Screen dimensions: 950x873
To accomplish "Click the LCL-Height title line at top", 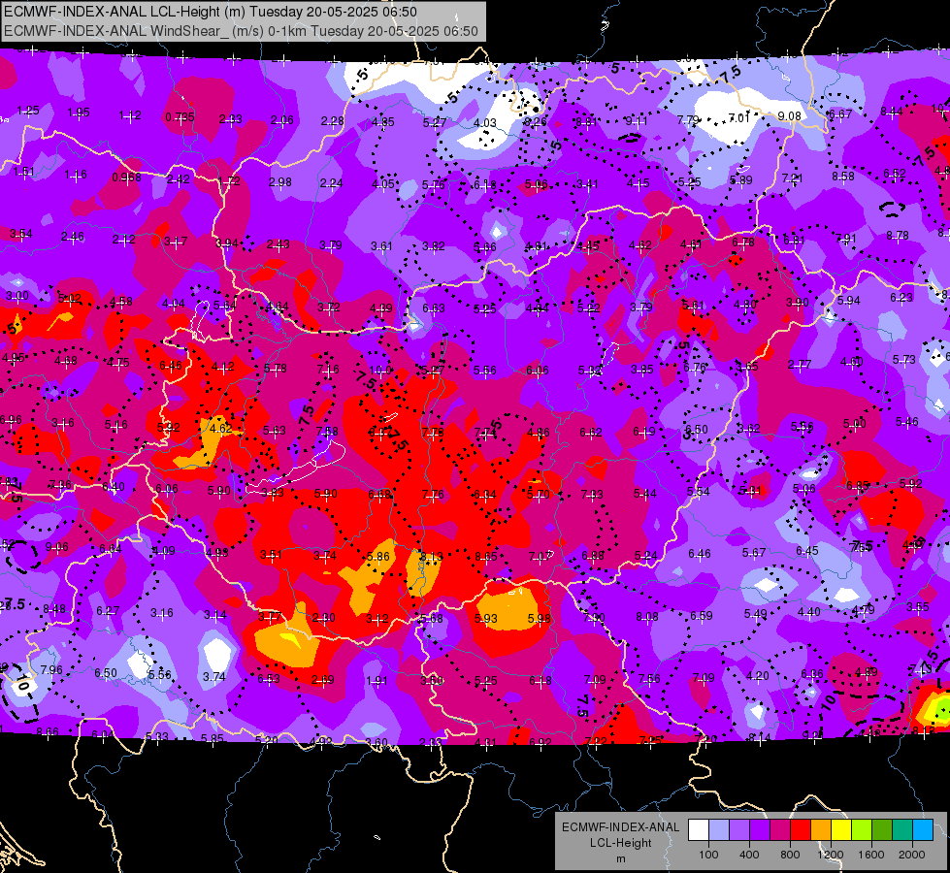I will tap(211, 12).
